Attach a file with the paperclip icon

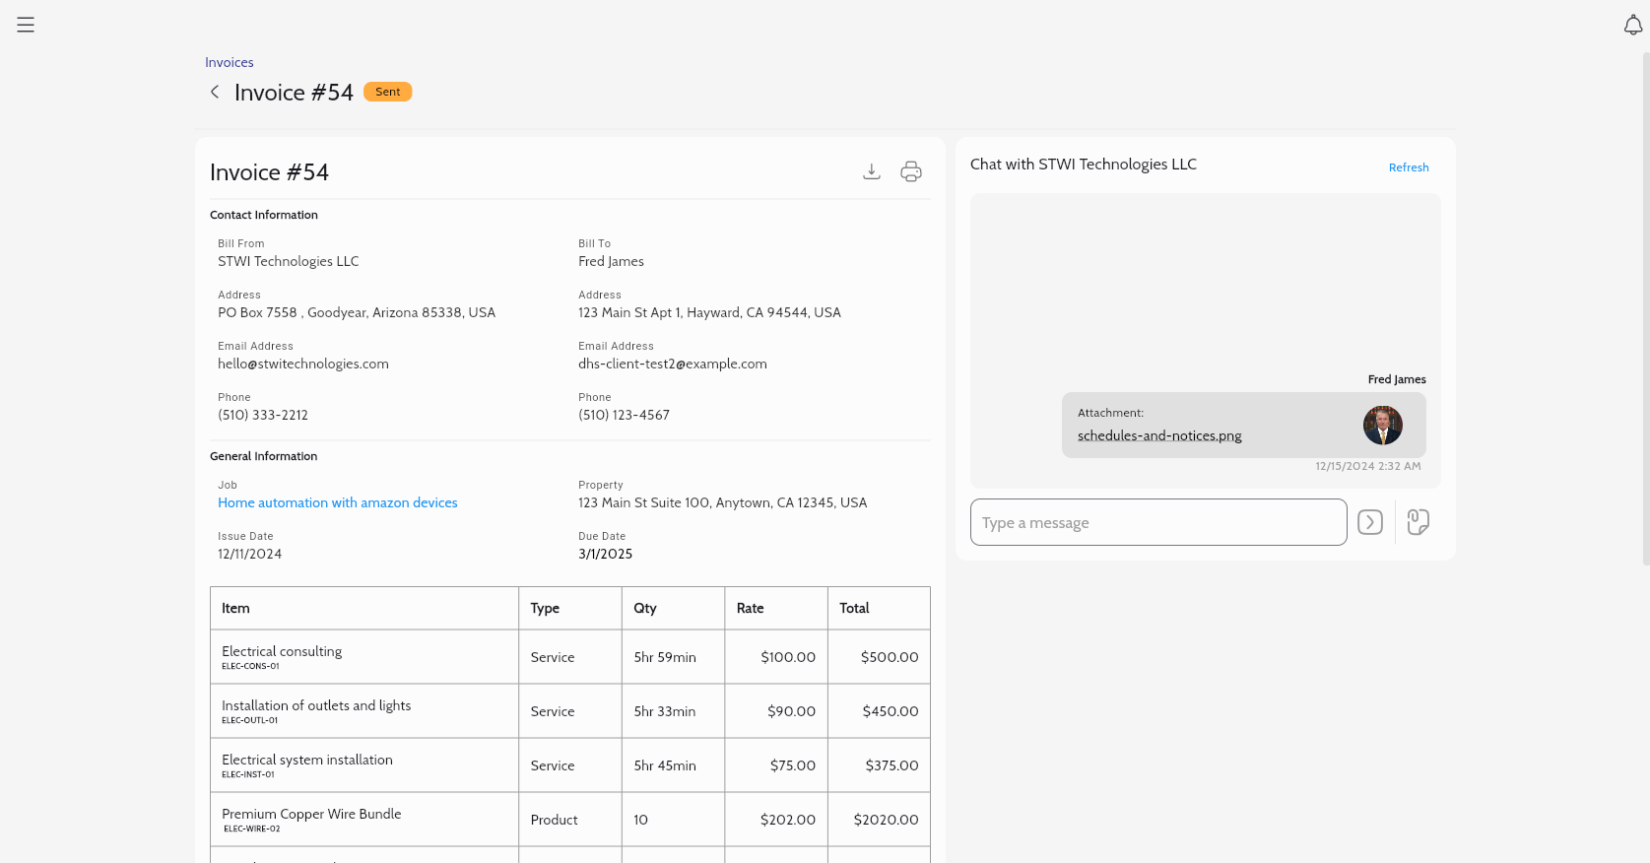click(1418, 522)
